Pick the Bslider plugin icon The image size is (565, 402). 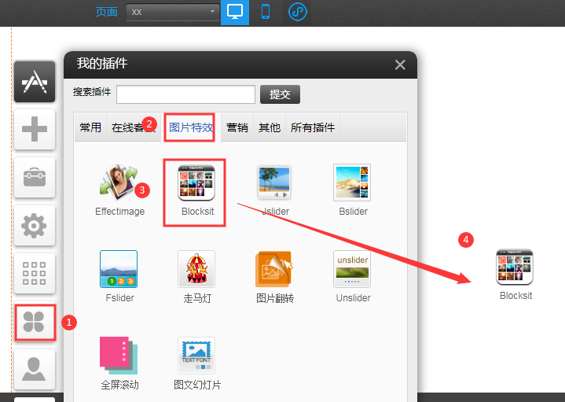coord(351,183)
